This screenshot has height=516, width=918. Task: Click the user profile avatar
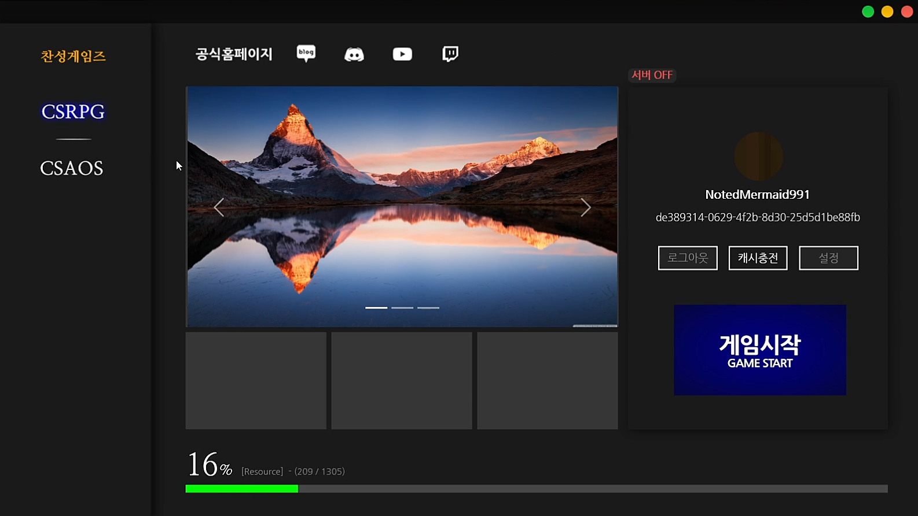click(758, 157)
